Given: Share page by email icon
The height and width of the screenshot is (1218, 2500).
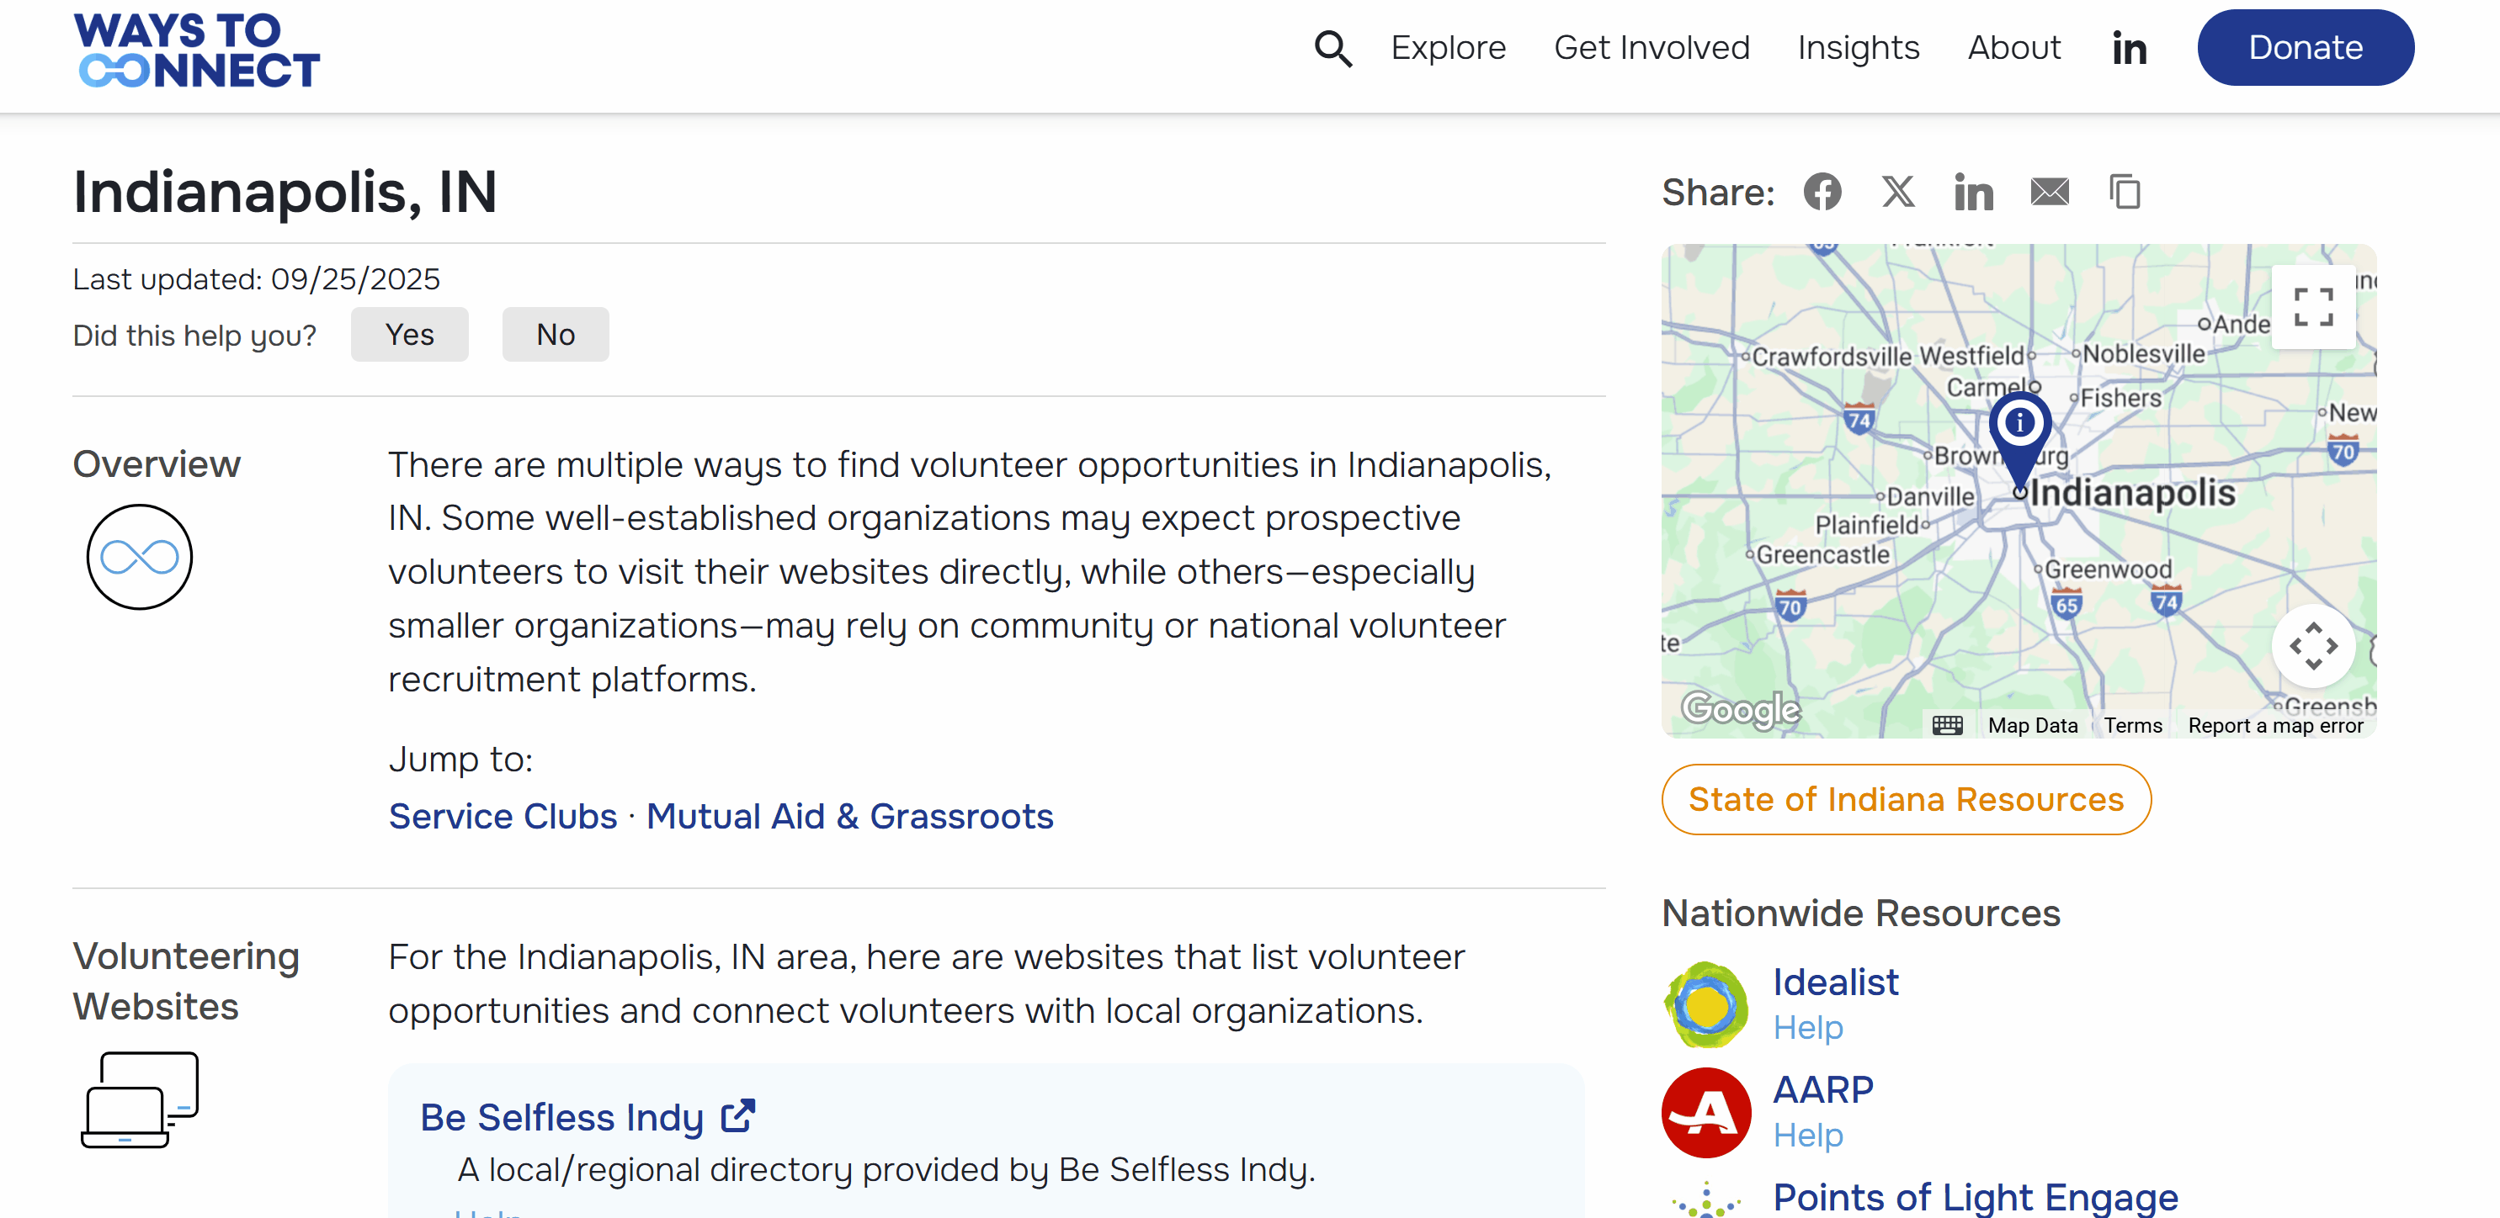Looking at the screenshot, I should [2049, 192].
